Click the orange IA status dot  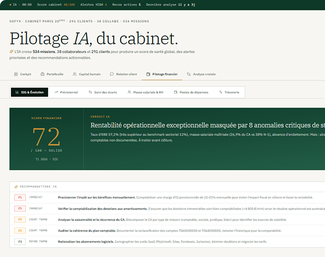(10, 5)
